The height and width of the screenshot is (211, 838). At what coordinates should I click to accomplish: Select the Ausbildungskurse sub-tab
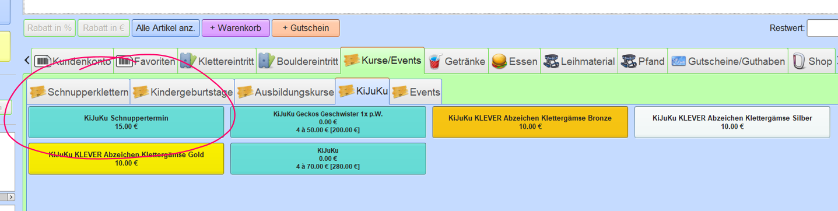click(x=285, y=92)
